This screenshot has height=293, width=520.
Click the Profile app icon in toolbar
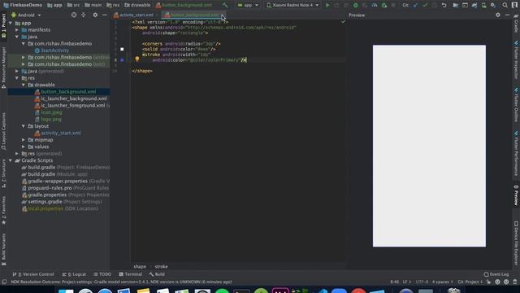coord(375,5)
